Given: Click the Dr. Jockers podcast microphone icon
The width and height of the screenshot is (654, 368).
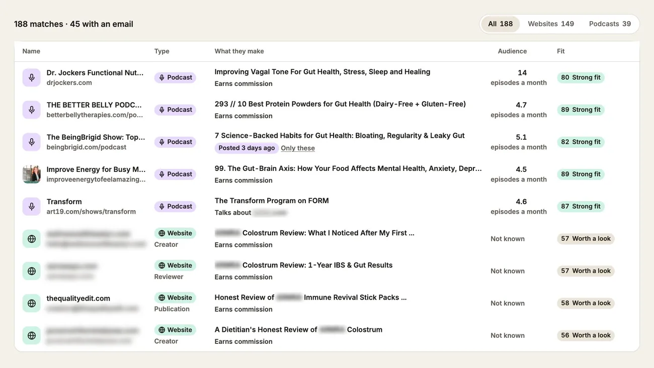Looking at the screenshot, I should (x=32, y=77).
